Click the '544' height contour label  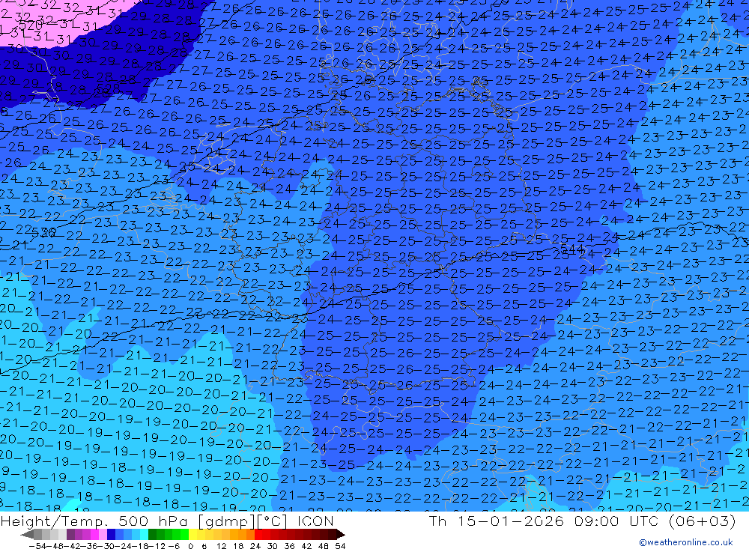pyautogui.click(x=572, y=249)
